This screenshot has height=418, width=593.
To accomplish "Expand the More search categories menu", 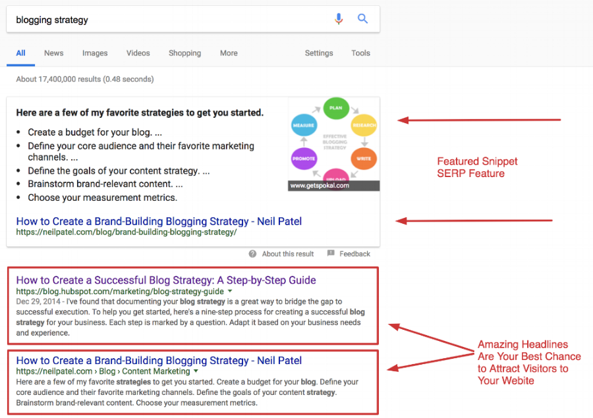I will (x=229, y=53).
